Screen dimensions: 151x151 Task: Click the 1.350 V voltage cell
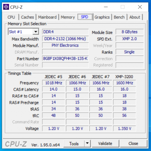tap(124, 128)
